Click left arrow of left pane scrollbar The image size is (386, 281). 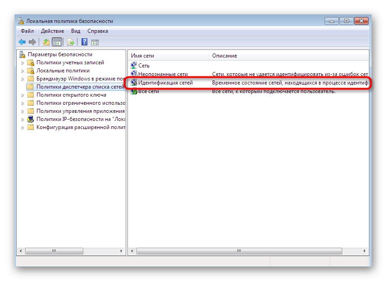tap(21, 251)
